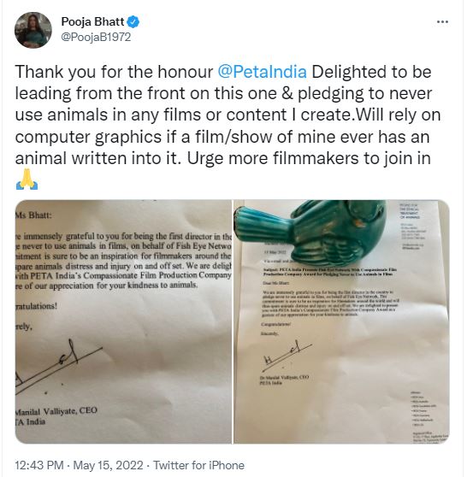Click the bold subject line in right letter
The image size is (467, 477).
point(329,272)
